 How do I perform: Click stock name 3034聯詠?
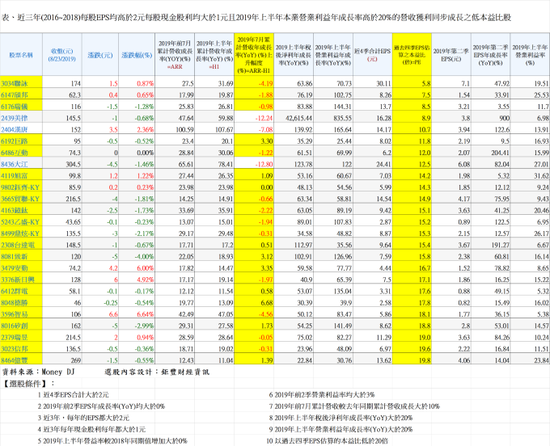[15, 83]
